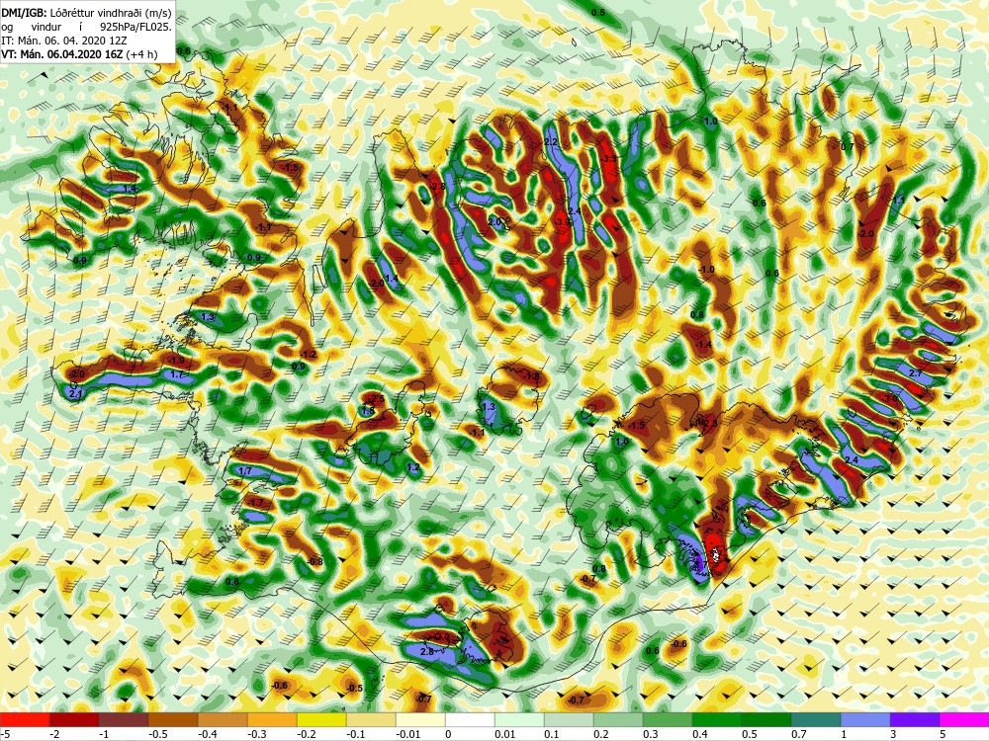The image size is (989, 741).
Task: Click the "-0.01" label under the color scale
Action: click(408, 734)
